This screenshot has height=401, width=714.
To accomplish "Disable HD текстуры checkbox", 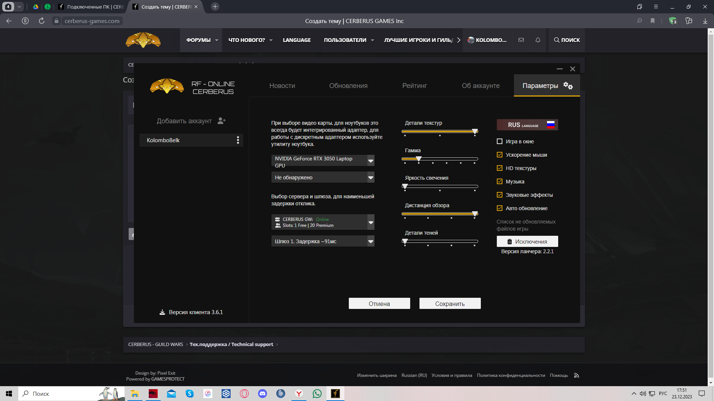I will tap(499, 168).
